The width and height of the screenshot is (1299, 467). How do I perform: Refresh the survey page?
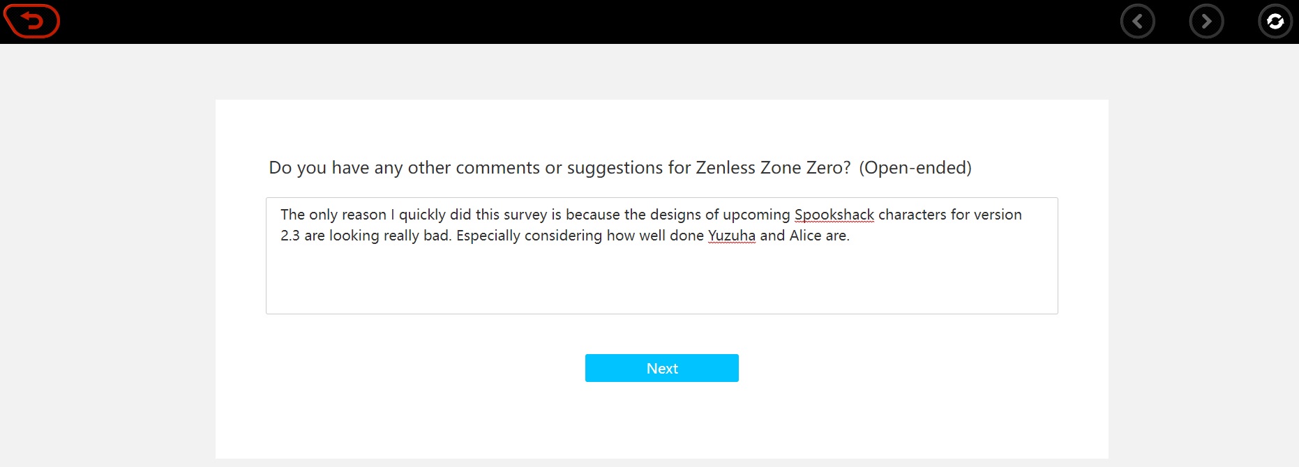(1275, 22)
